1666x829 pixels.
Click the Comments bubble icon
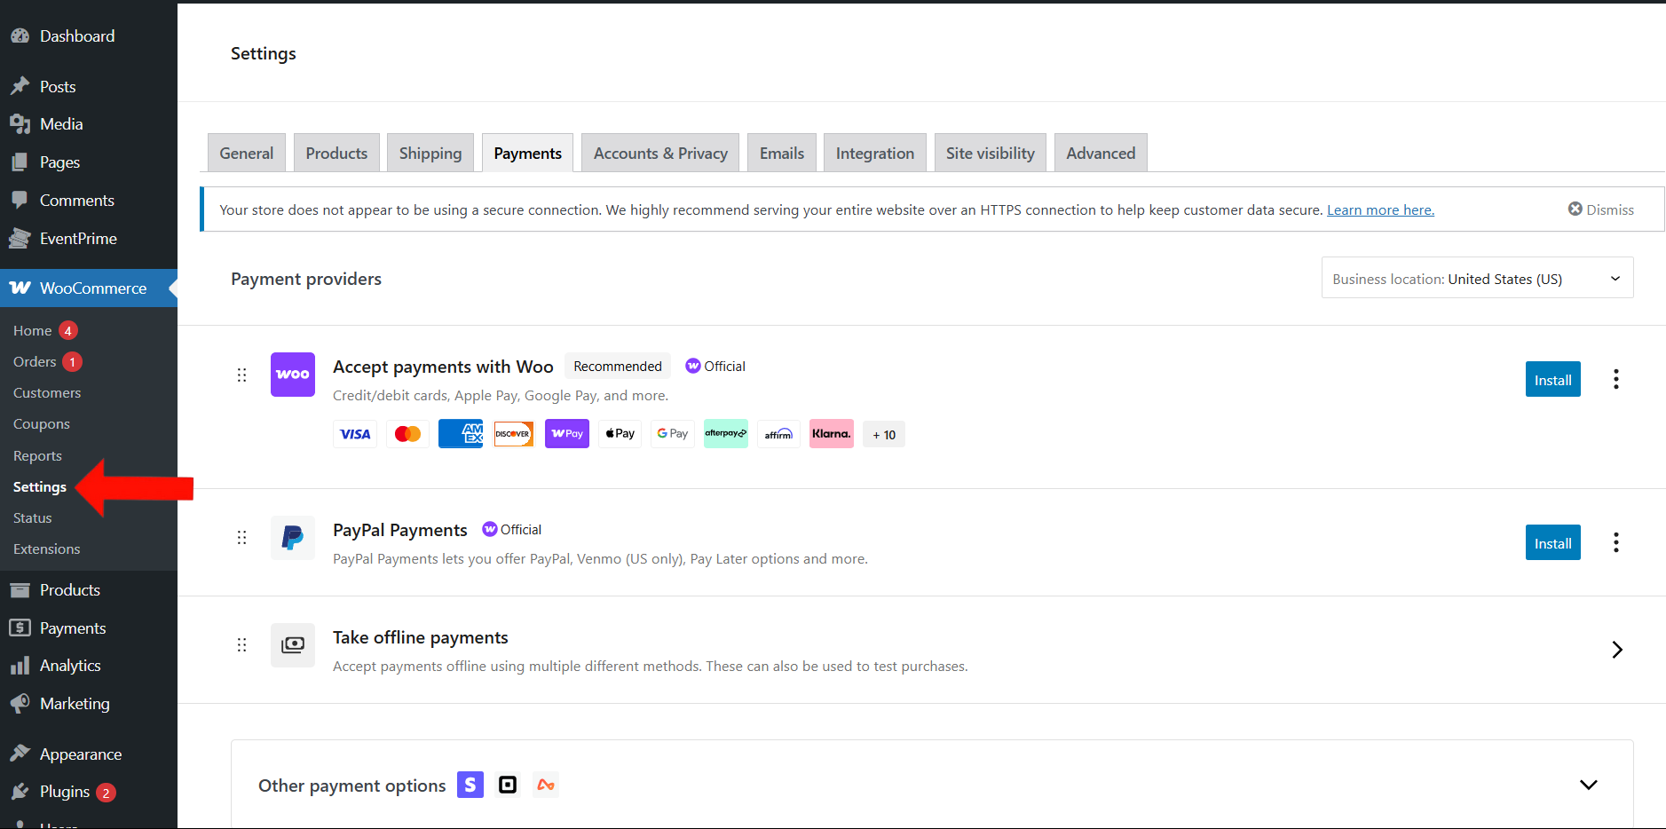point(20,201)
